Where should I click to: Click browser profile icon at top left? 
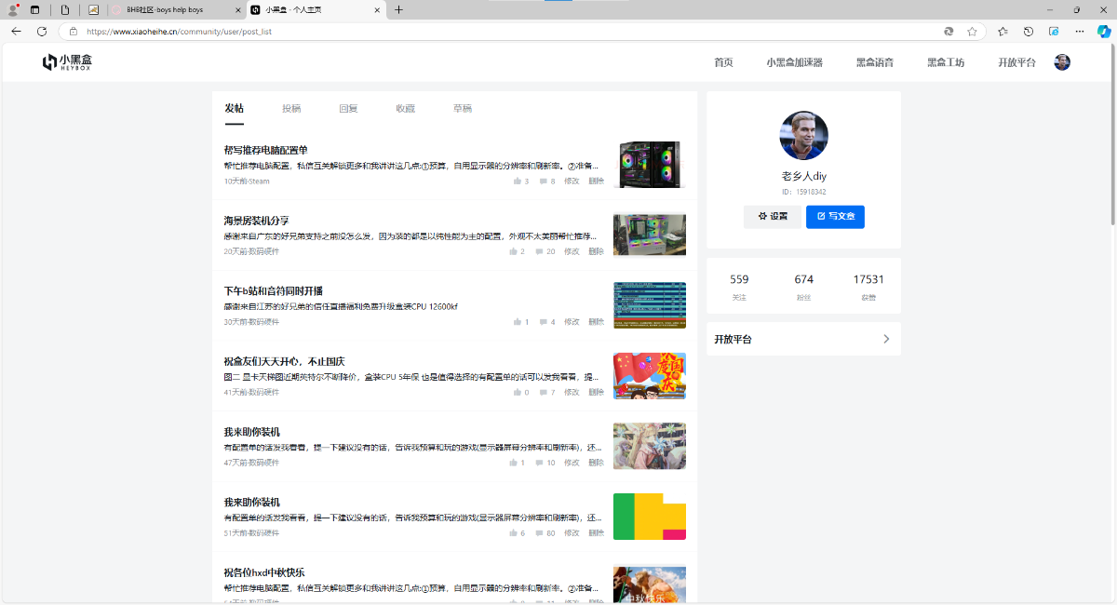pos(13,9)
